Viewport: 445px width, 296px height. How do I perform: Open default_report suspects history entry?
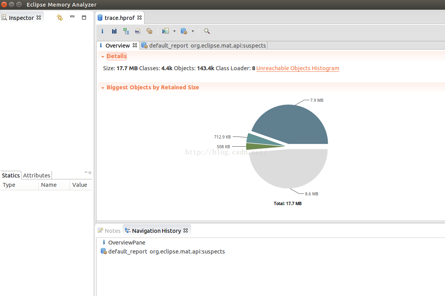(163, 252)
